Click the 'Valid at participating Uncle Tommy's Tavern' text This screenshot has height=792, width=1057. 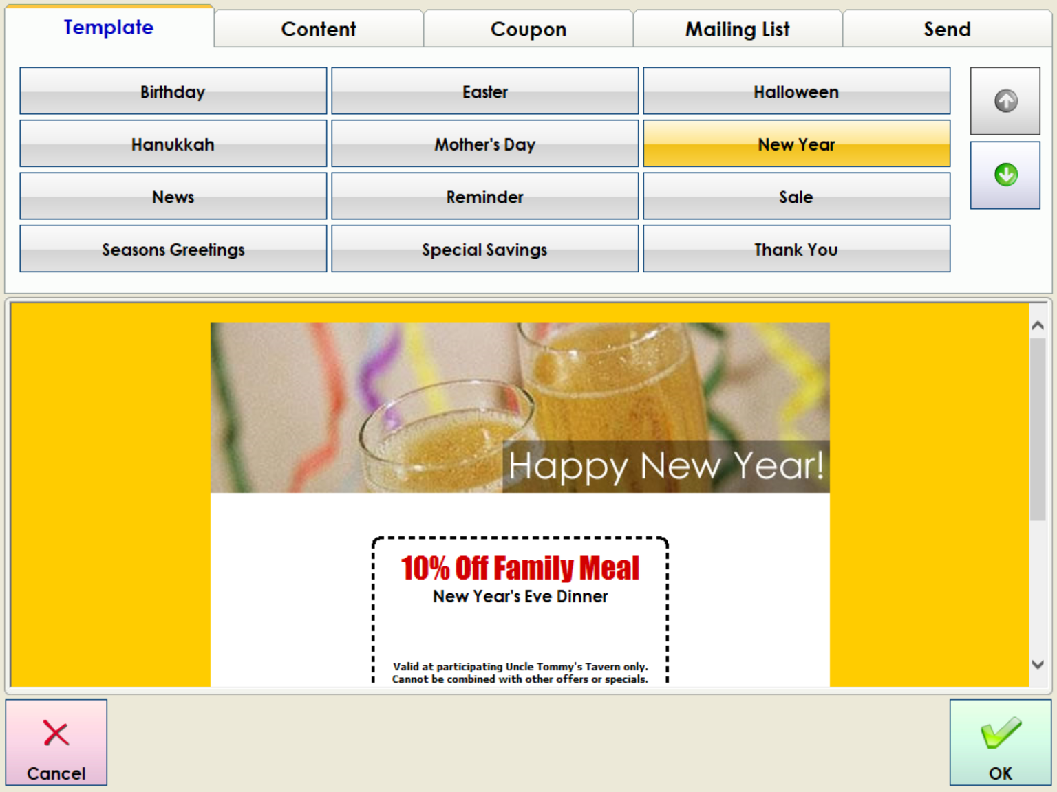coord(520,666)
